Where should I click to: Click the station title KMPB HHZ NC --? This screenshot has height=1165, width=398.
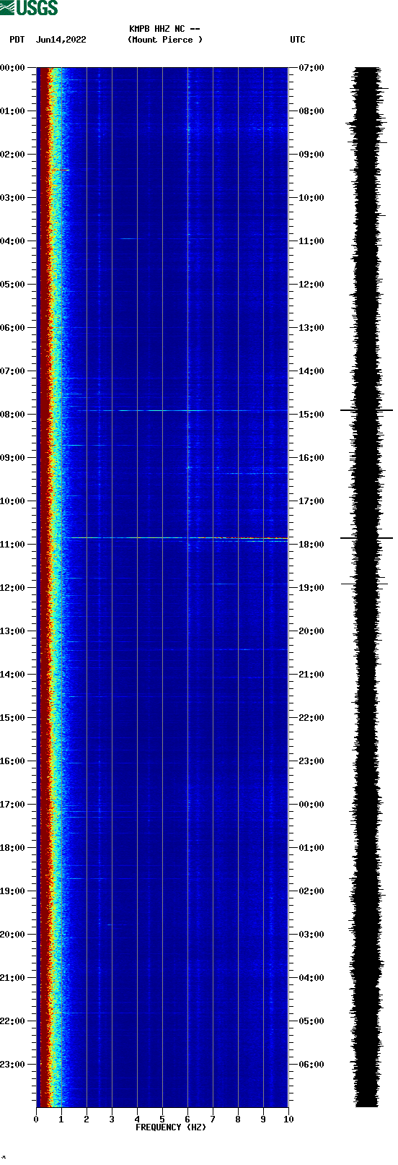pyautogui.click(x=164, y=29)
